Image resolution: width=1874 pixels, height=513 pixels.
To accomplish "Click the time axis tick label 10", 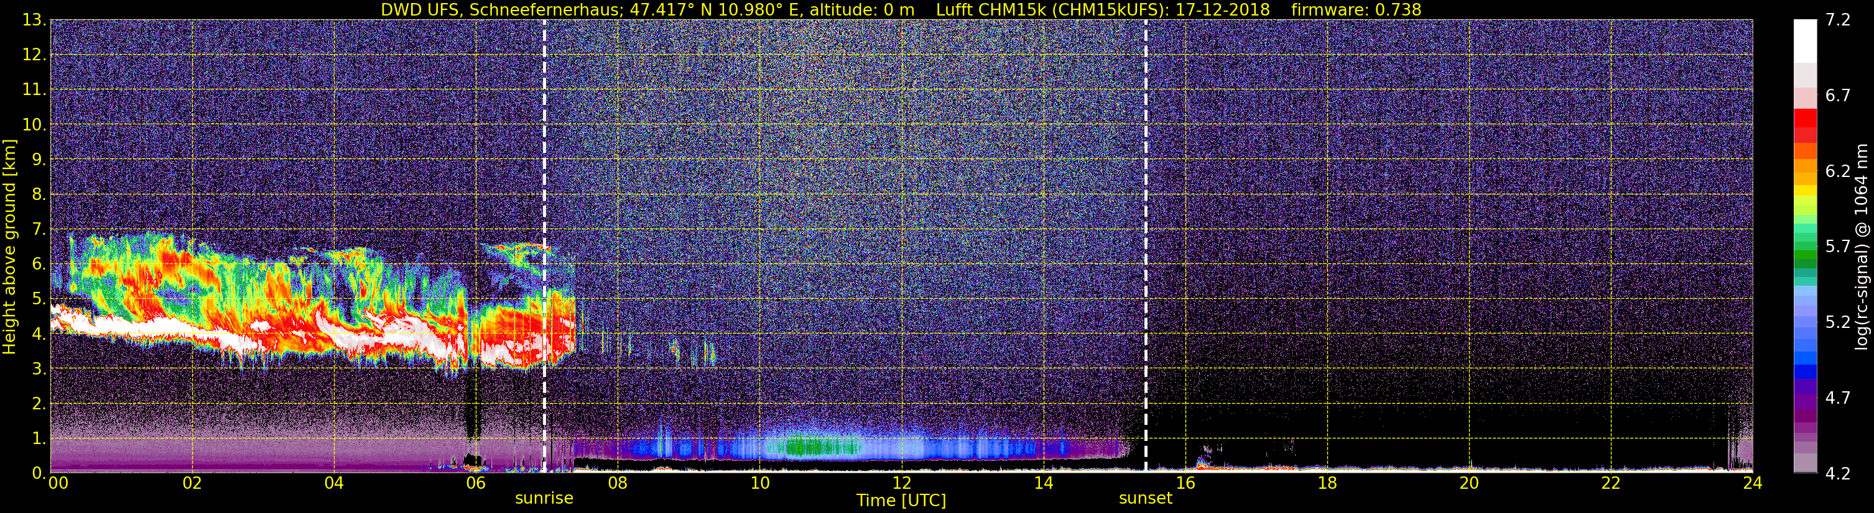I will point(759,483).
